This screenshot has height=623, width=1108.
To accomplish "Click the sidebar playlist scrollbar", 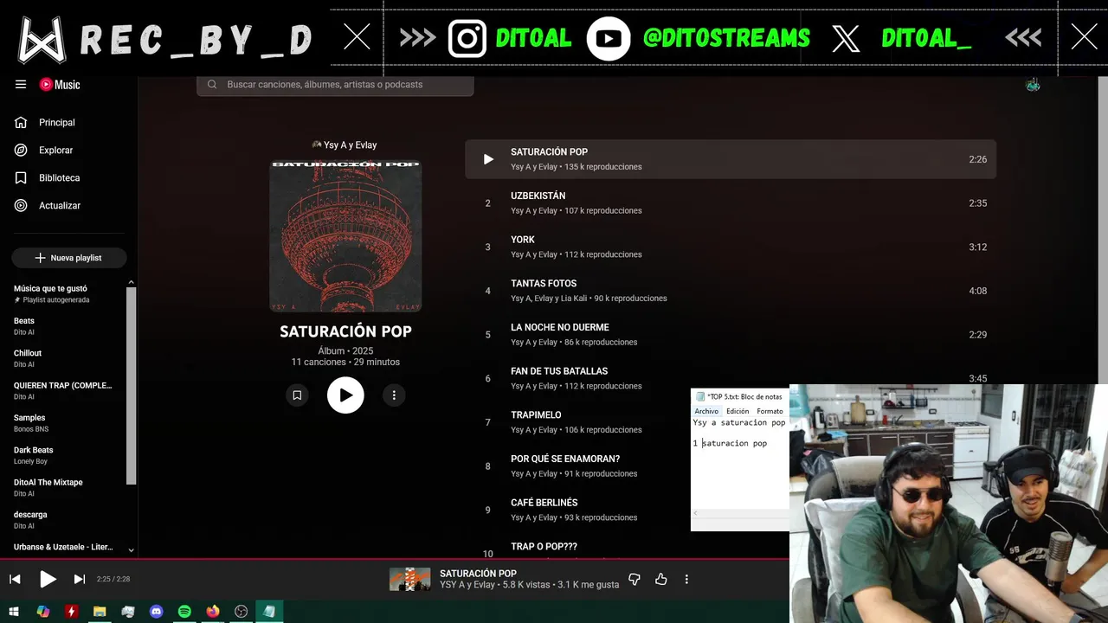I will point(132,385).
